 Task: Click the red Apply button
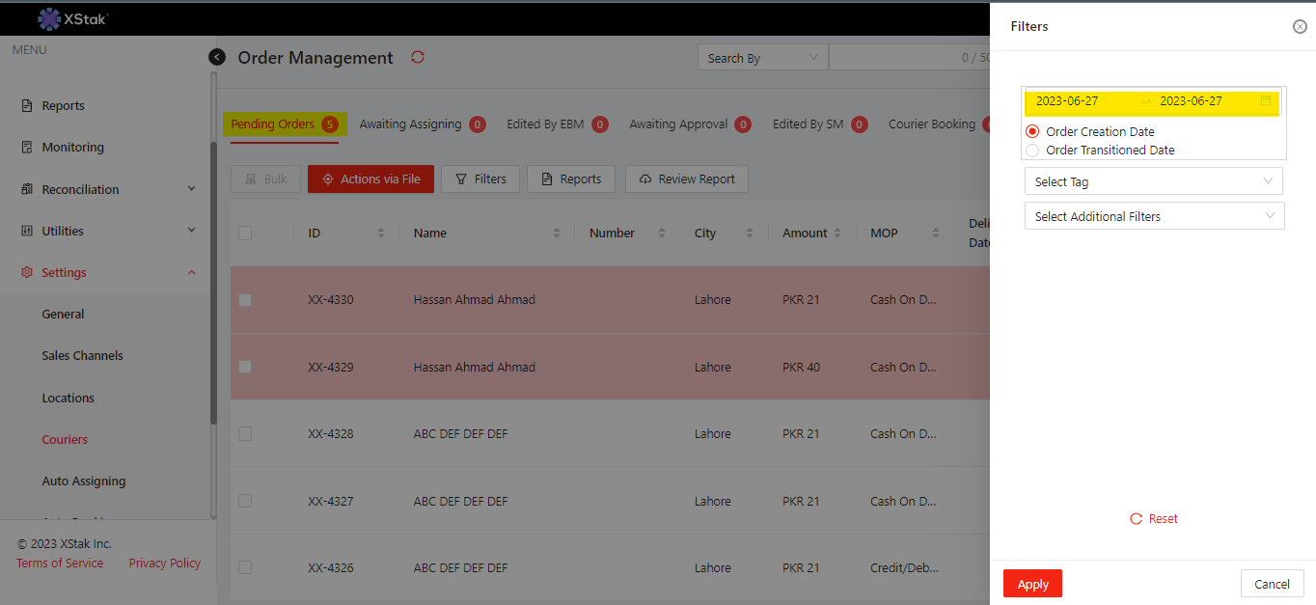pos(1032,584)
